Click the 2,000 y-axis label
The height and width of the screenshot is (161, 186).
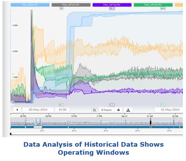pos(15,51)
